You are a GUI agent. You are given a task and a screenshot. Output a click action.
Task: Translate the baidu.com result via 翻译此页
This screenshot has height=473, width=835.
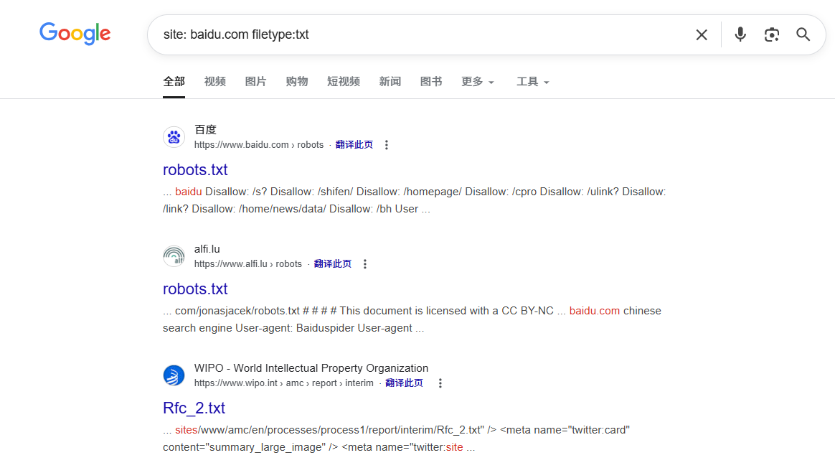[x=354, y=145]
